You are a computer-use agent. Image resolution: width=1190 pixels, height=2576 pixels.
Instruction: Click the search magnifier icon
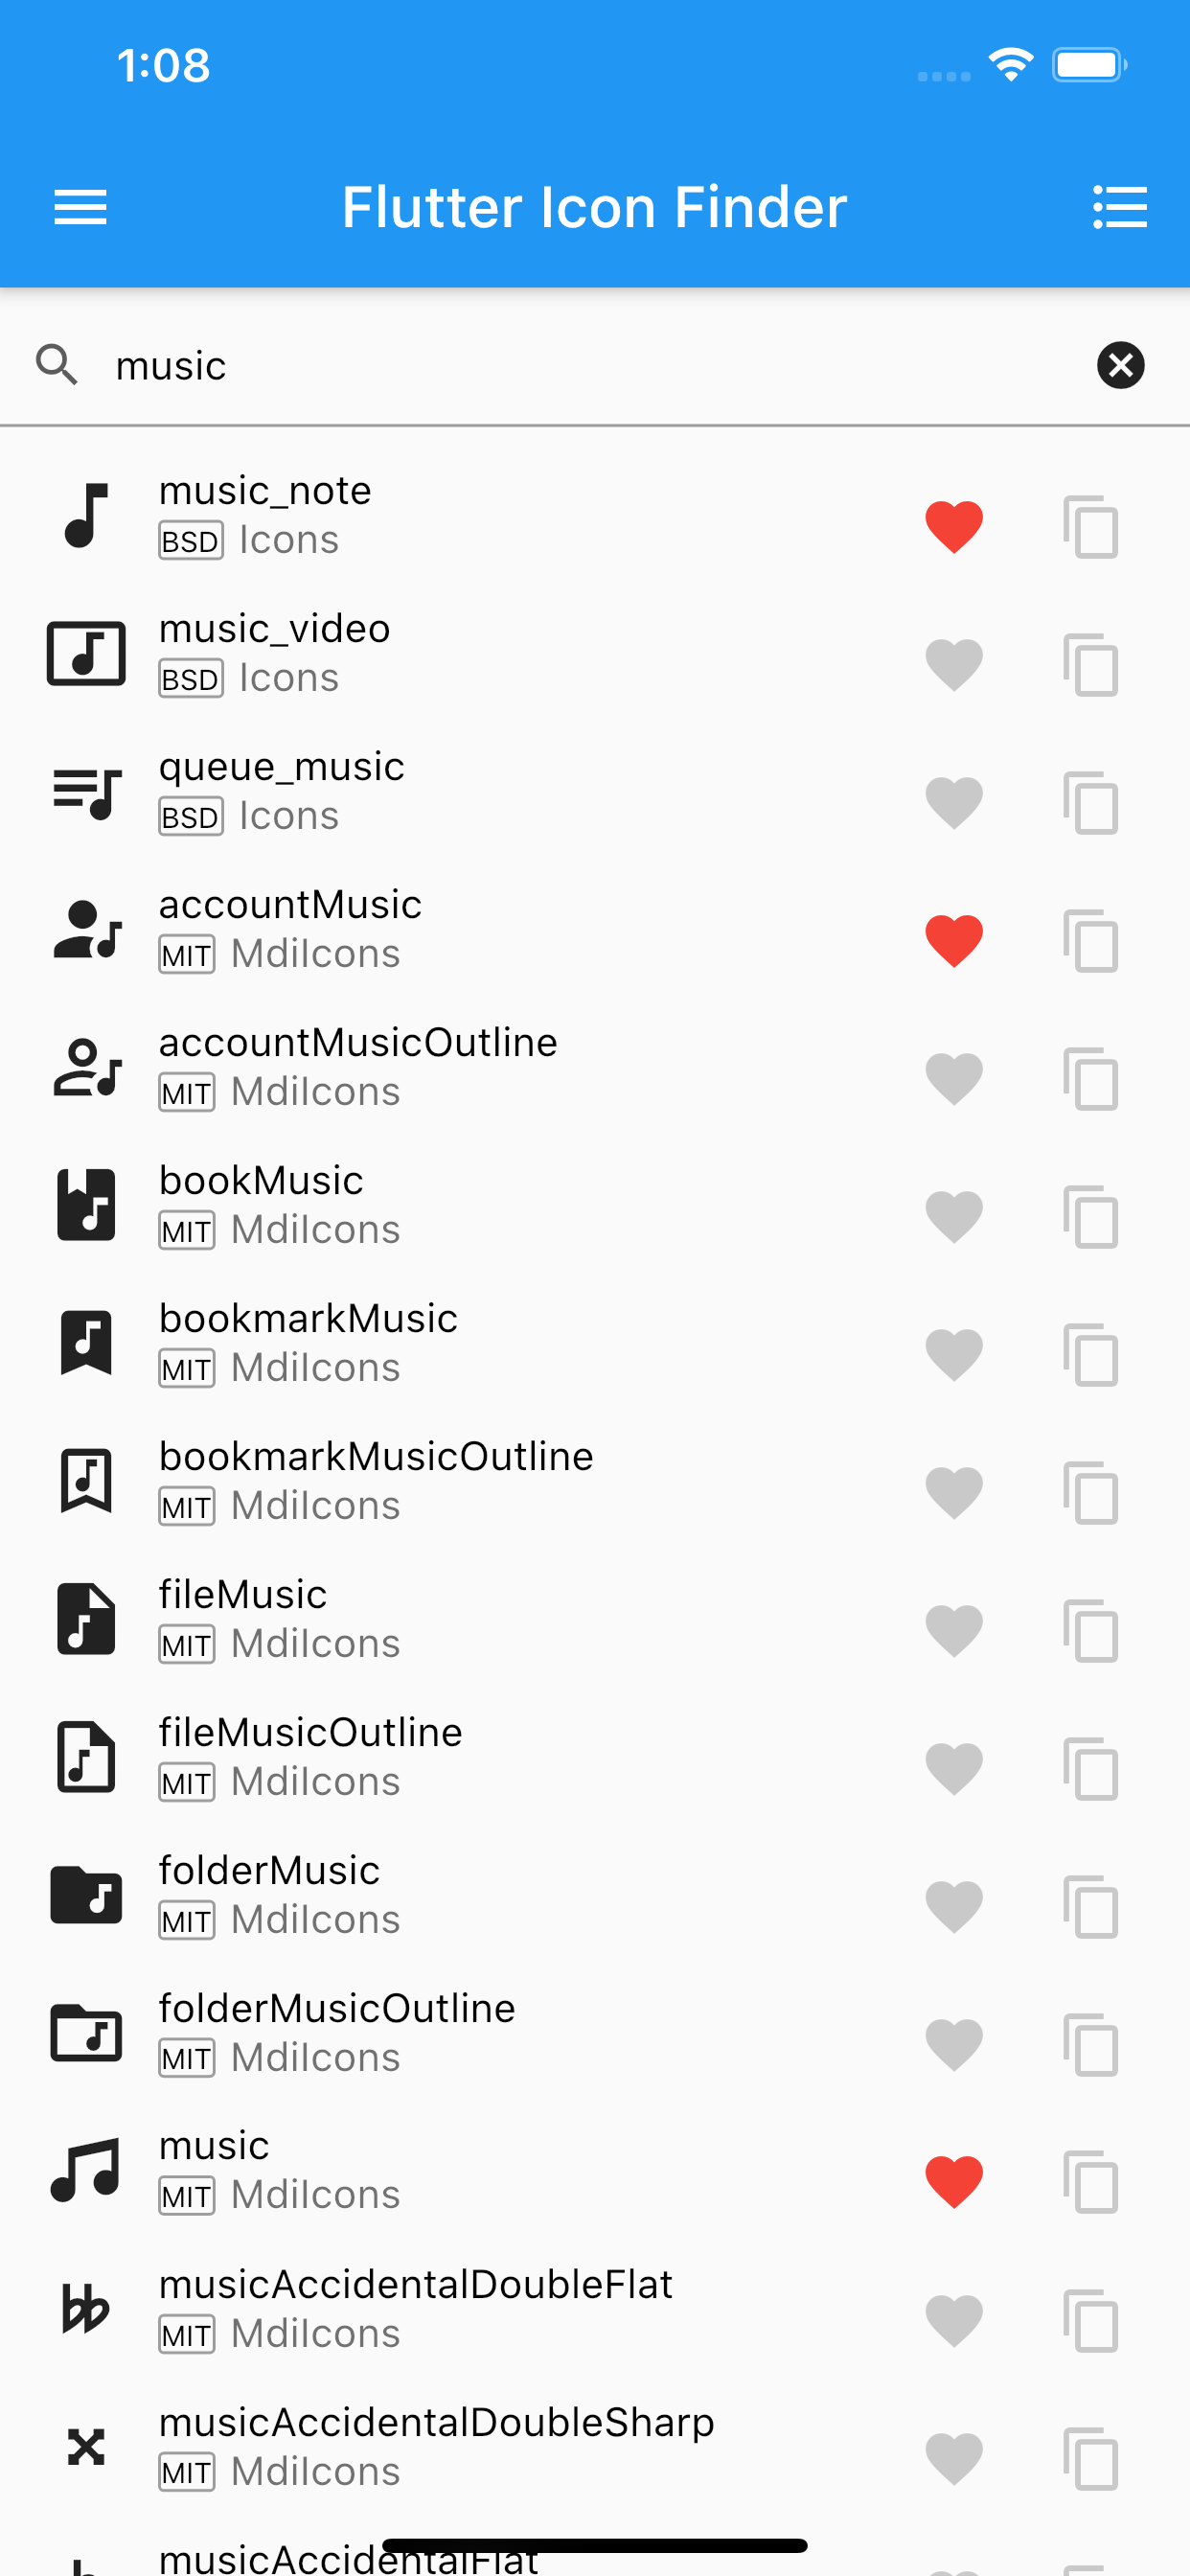pos(57,365)
